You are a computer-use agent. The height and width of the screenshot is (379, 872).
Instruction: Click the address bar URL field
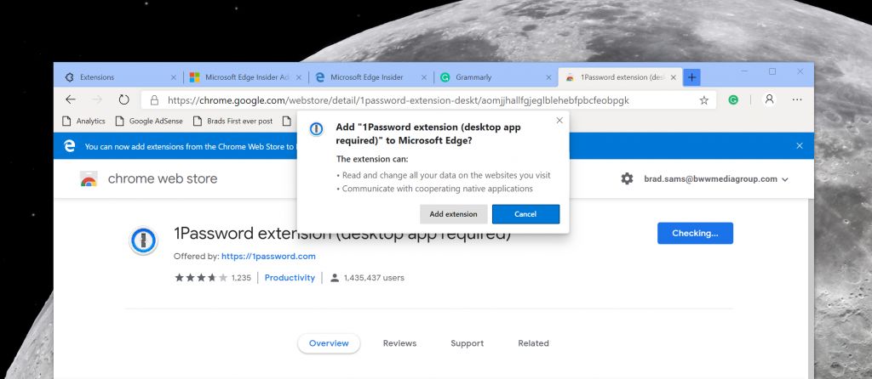coord(428,100)
